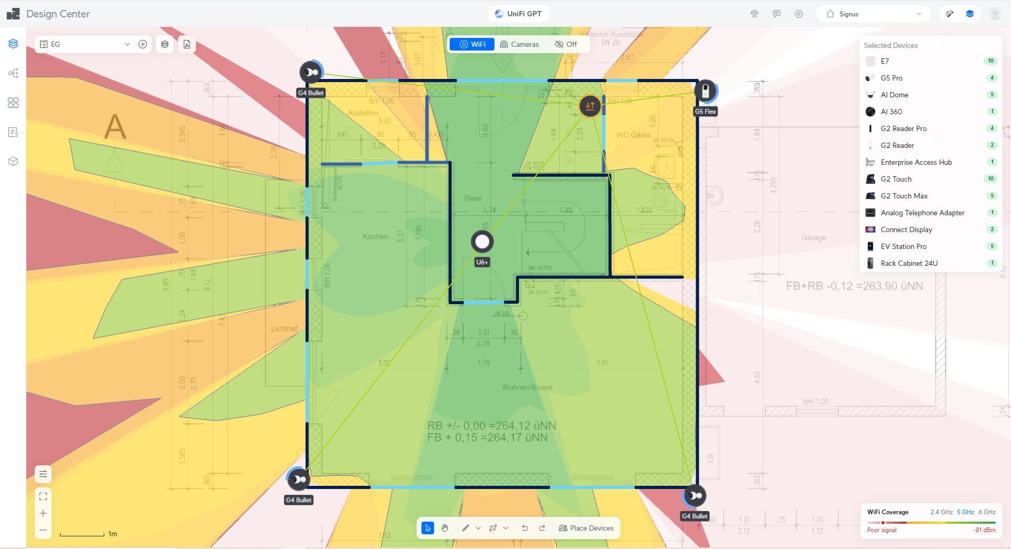The height and width of the screenshot is (549, 1011).
Task: Turn the coverage overlay Off
Action: pos(566,44)
